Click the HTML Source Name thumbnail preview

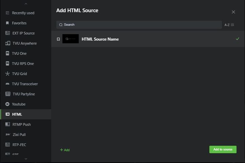tap(71, 39)
